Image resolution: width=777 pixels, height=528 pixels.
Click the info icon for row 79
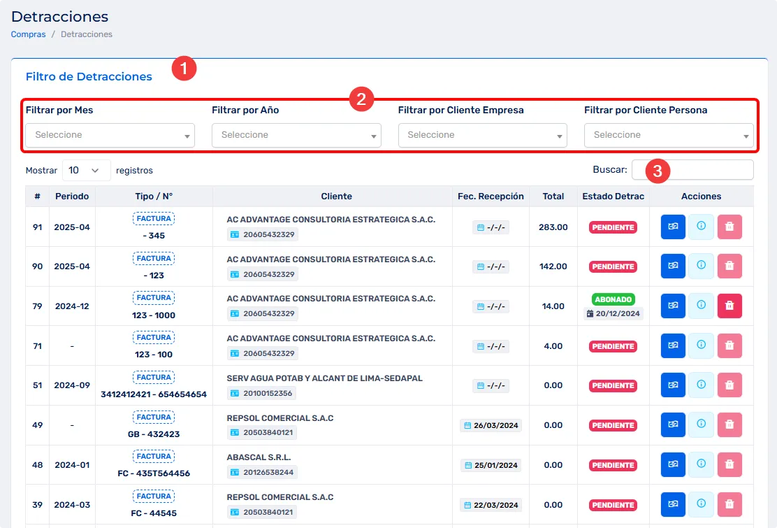point(701,306)
